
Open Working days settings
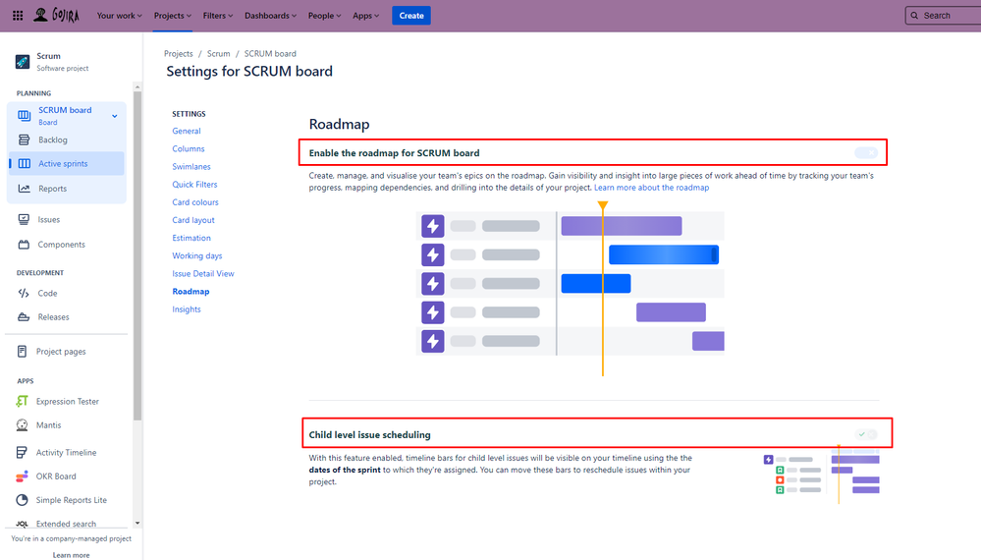click(197, 255)
